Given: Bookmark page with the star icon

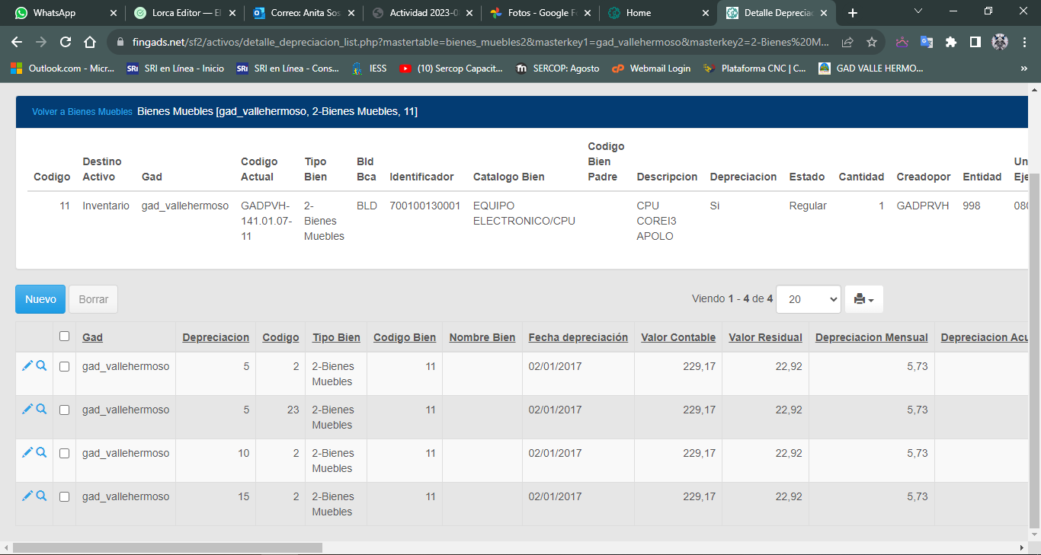Looking at the screenshot, I should [872, 42].
